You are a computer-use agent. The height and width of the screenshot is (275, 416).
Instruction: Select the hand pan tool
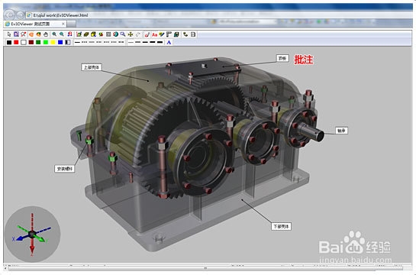click(46, 34)
